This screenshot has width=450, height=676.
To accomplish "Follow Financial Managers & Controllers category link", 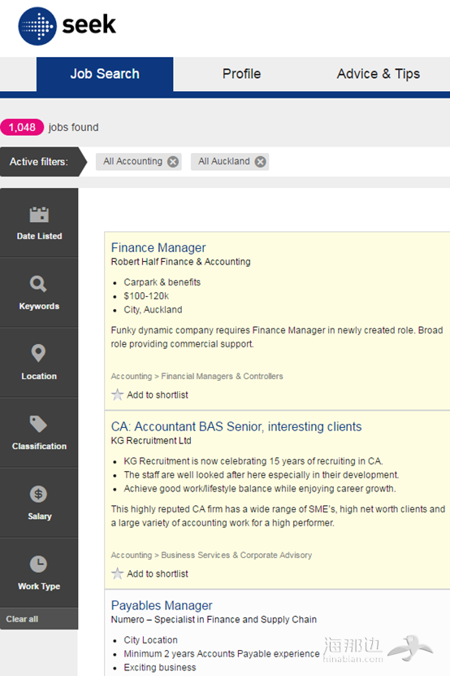I will pyautogui.click(x=222, y=376).
